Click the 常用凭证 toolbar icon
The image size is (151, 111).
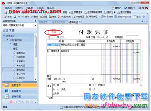87,17
